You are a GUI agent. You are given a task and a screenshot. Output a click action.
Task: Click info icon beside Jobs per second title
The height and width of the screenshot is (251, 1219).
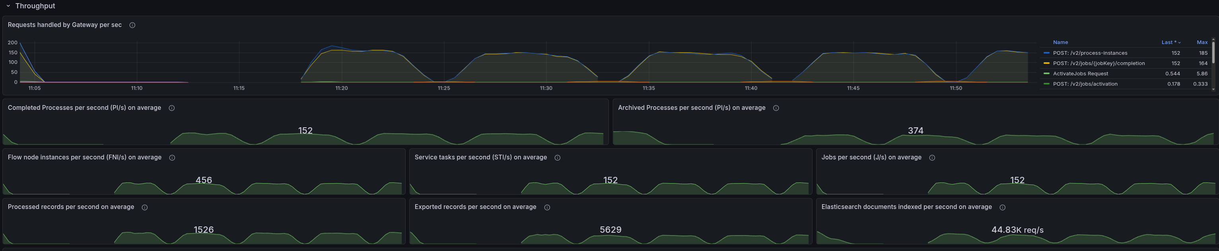[x=932, y=157]
